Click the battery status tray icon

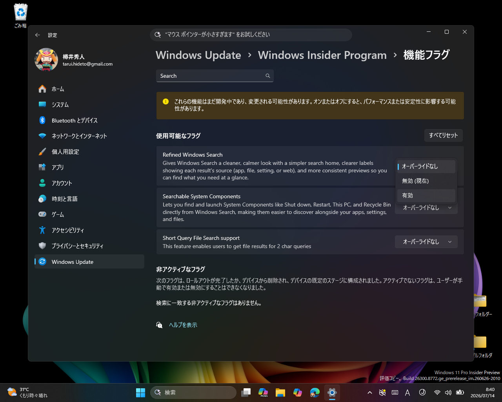(x=460, y=393)
